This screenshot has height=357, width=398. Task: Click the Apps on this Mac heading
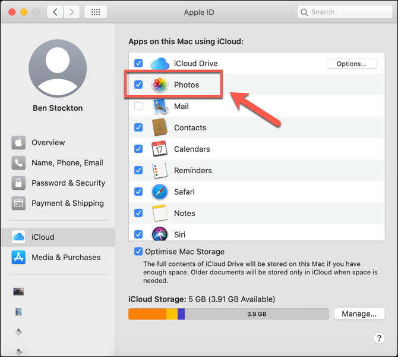click(186, 42)
